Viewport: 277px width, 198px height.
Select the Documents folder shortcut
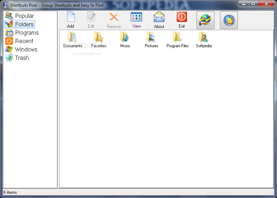(73, 40)
